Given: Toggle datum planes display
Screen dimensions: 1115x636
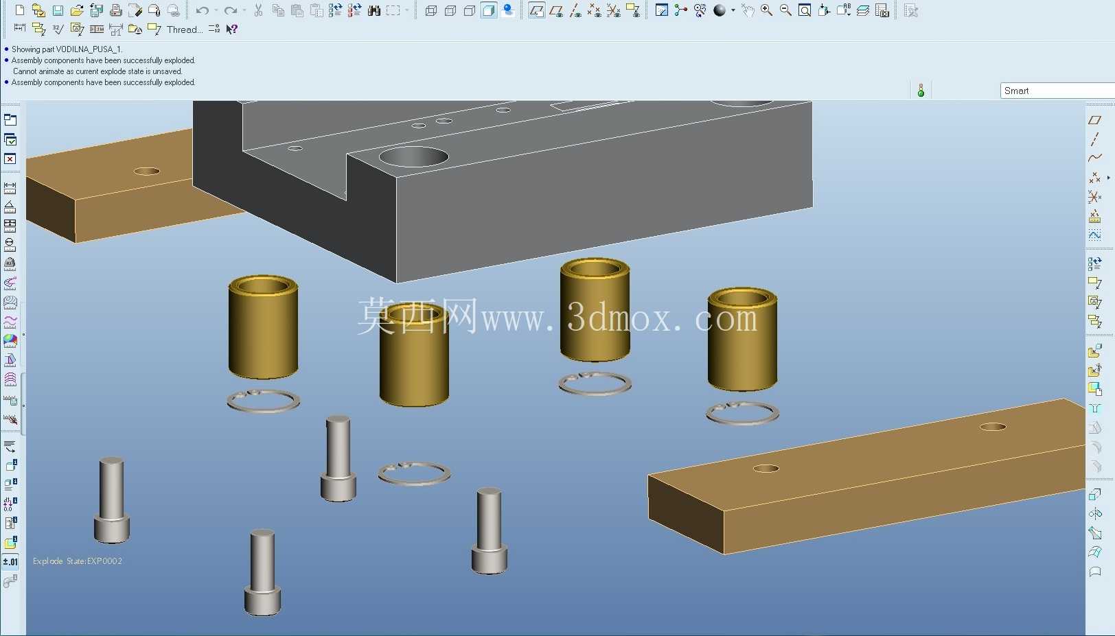Looking at the screenshot, I should (556, 10).
